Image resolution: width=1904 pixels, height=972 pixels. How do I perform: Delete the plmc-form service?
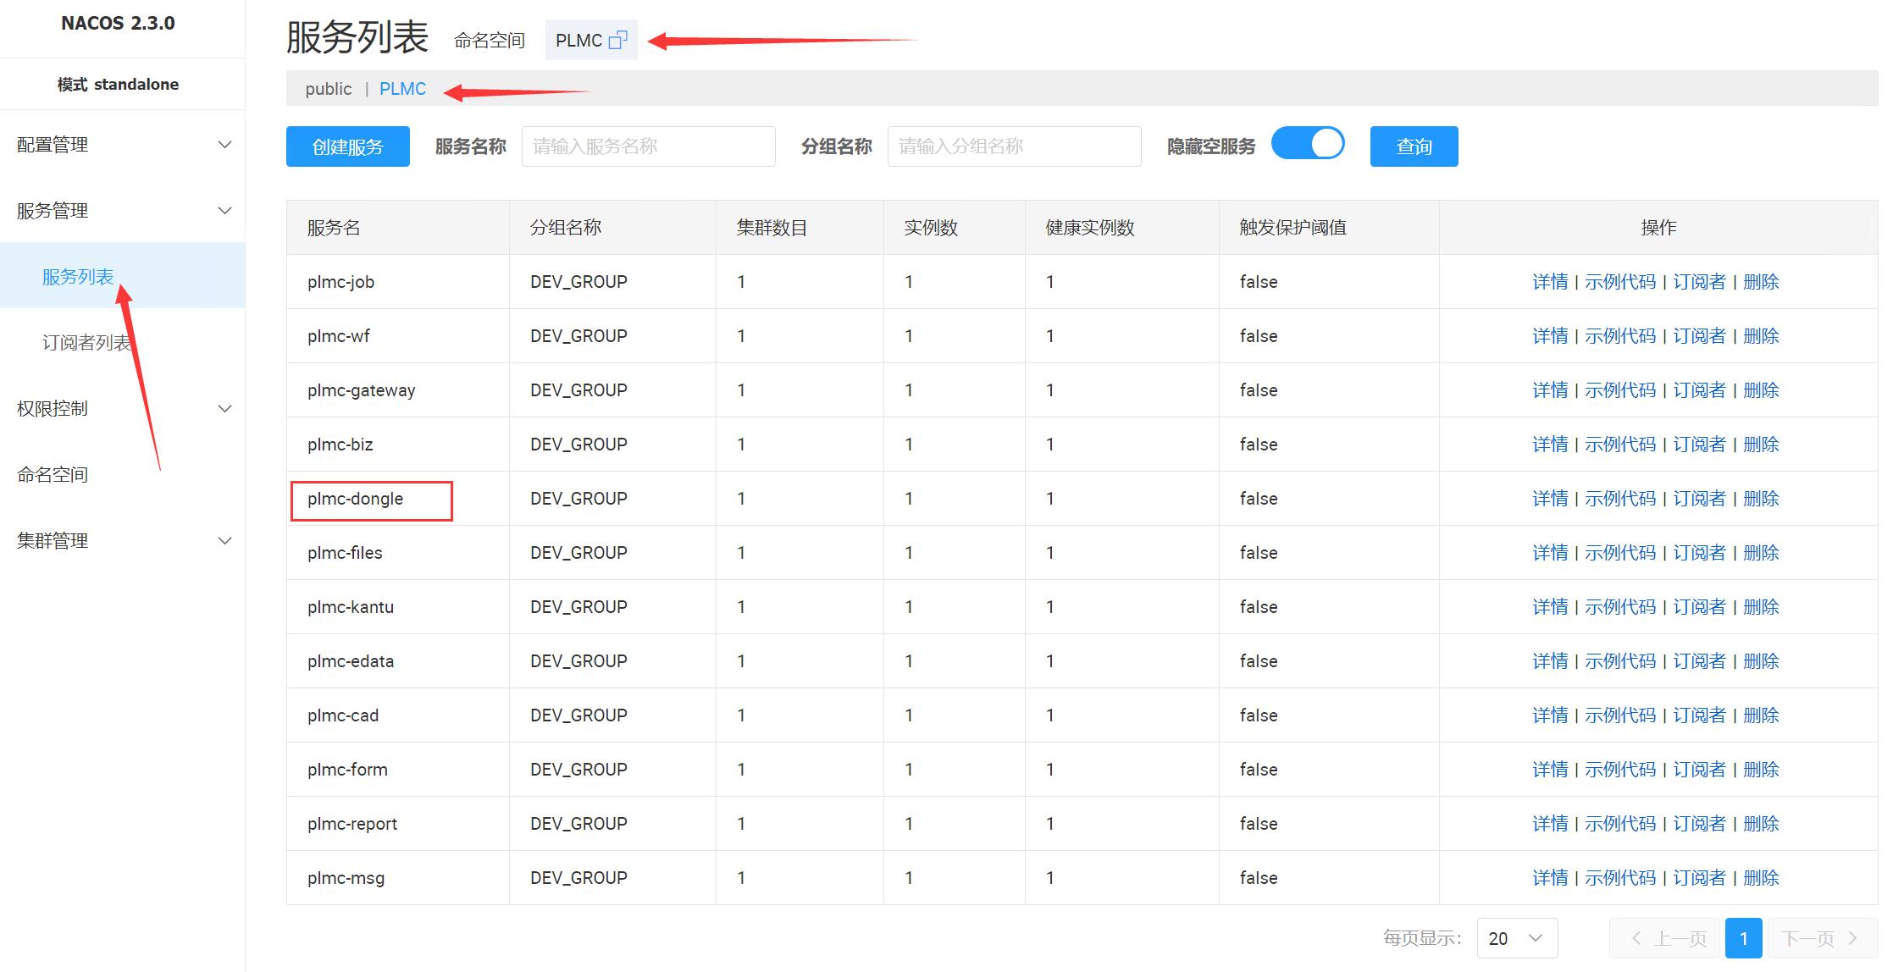point(1761,770)
